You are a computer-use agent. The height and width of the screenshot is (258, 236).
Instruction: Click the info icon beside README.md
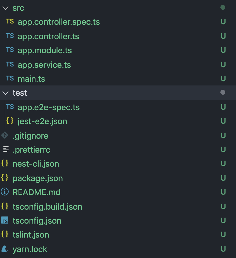tap(5, 192)
